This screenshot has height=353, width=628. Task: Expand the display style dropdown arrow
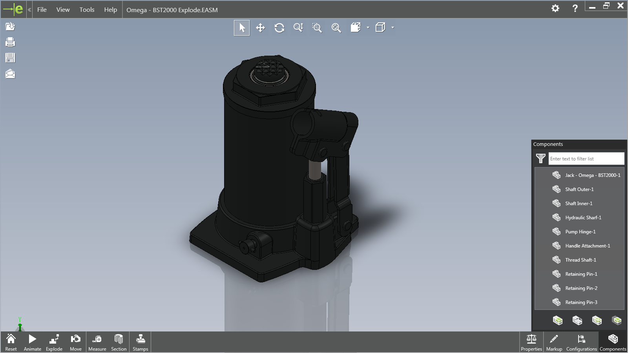(392, 27)
